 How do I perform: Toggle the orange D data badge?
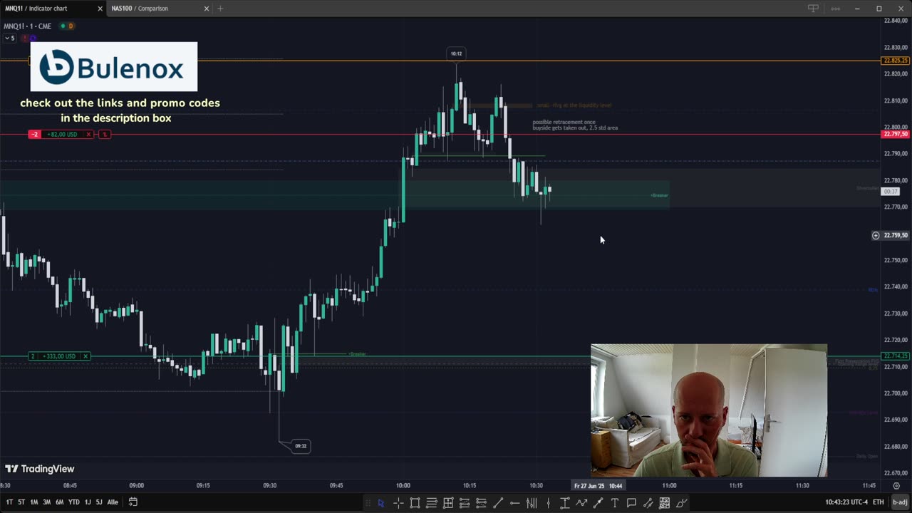coord(71,26)
